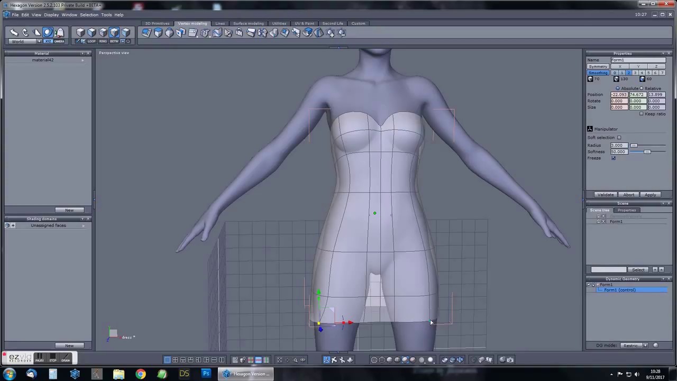Viewport: 677px width, 381px height.
Task: Open Google Chrome from the taskbar
Action: pyautogui.click(x=140, y=374)
